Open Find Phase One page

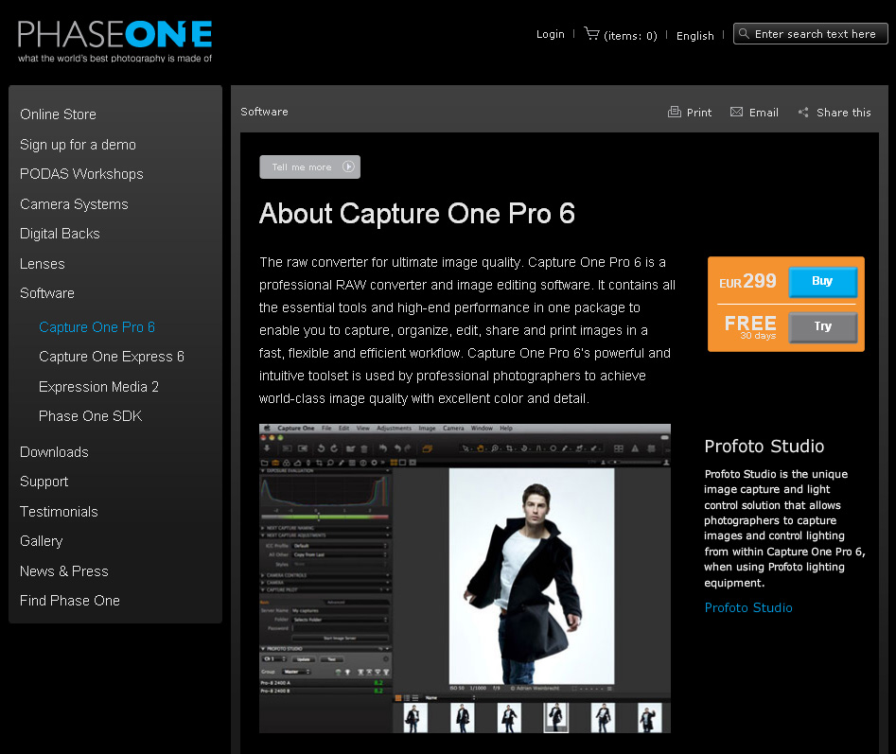coord(70,601)
